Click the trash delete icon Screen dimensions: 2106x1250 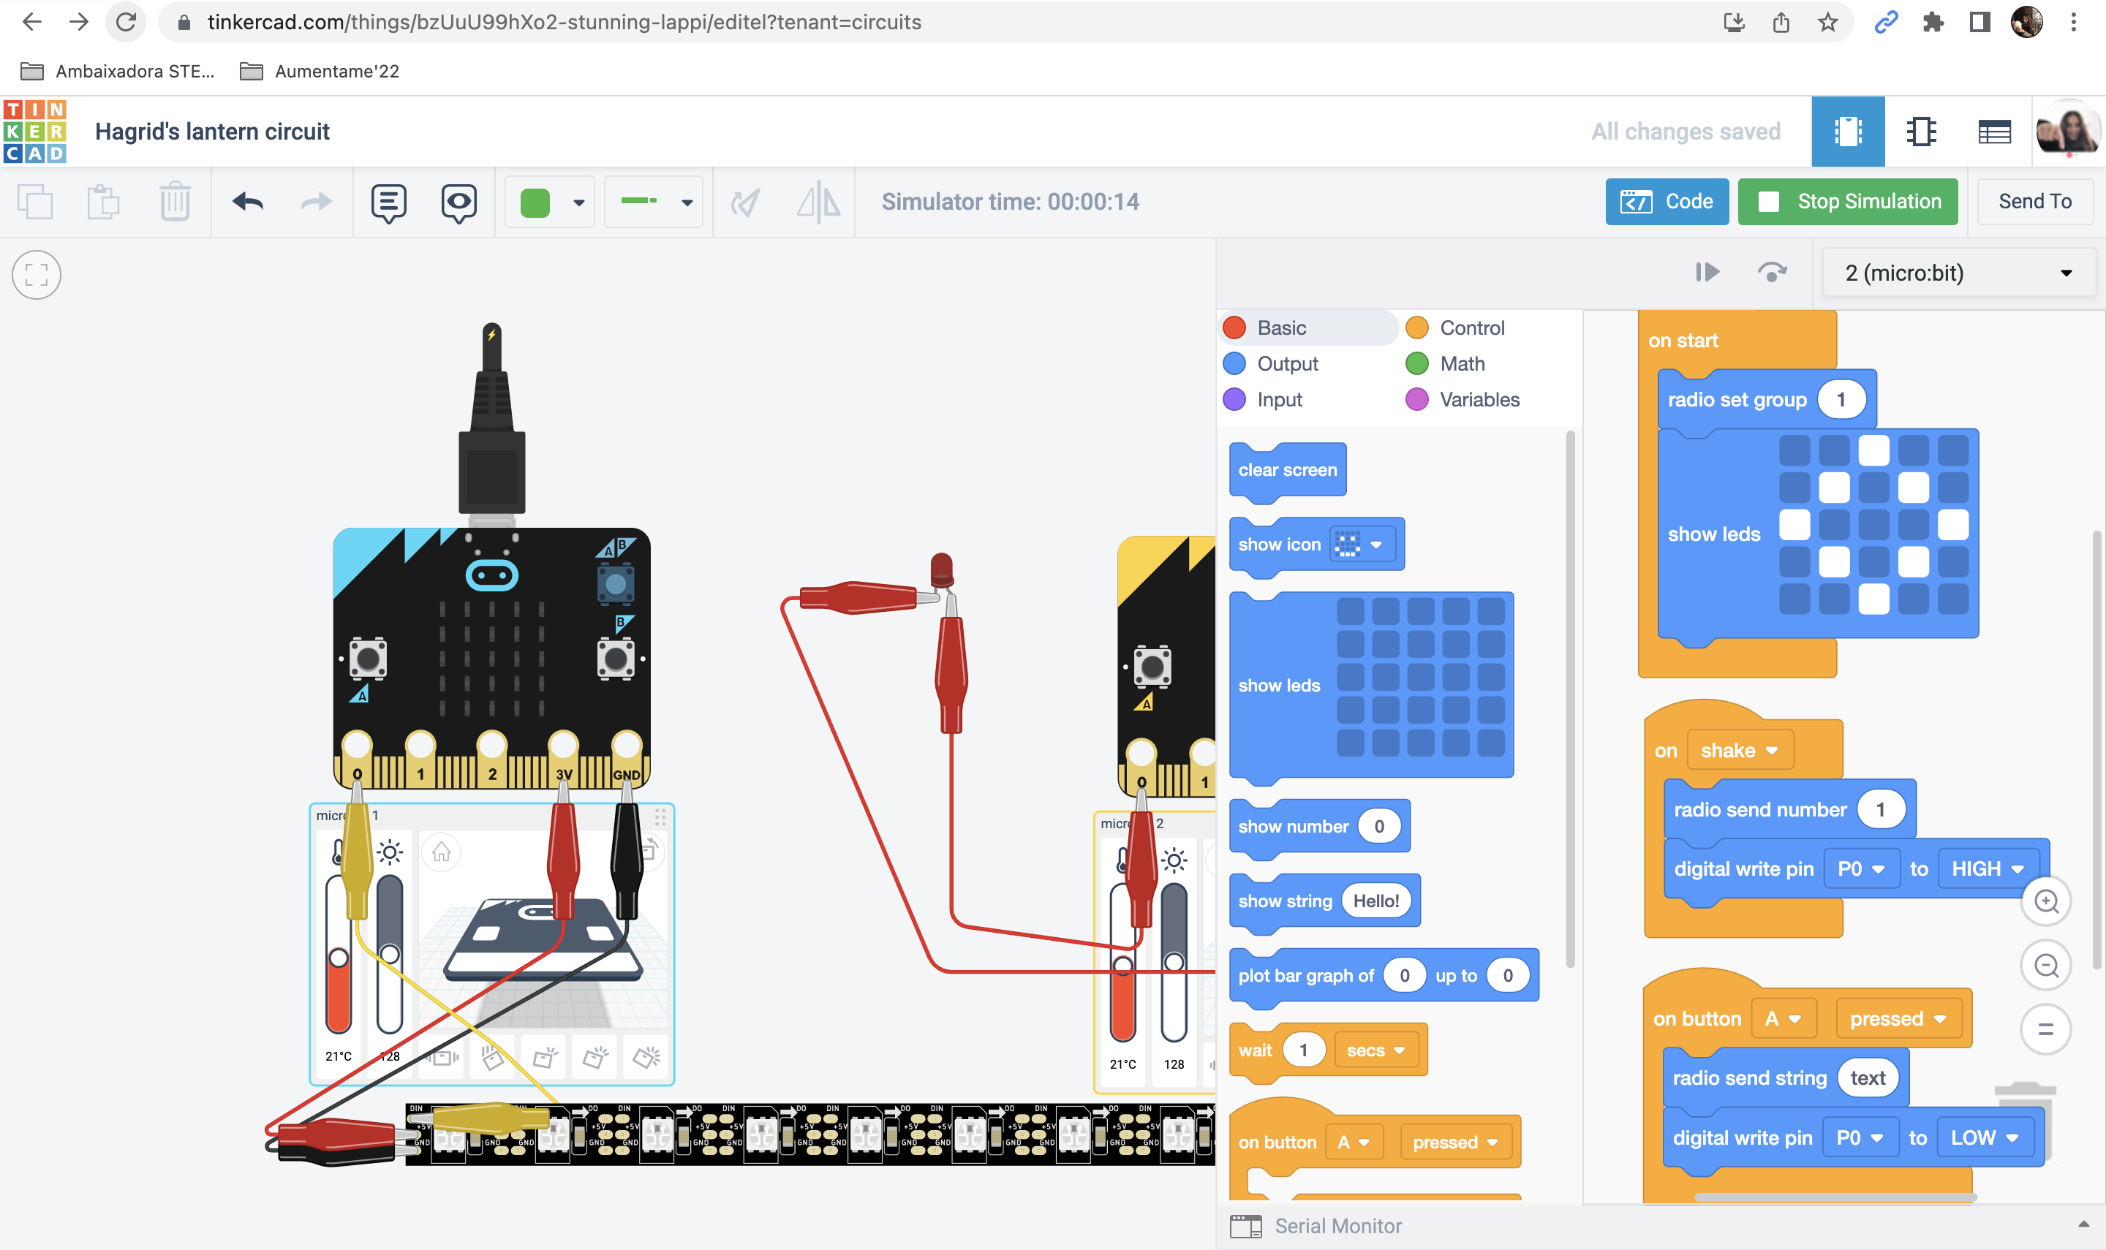click(x=174, y=202)
